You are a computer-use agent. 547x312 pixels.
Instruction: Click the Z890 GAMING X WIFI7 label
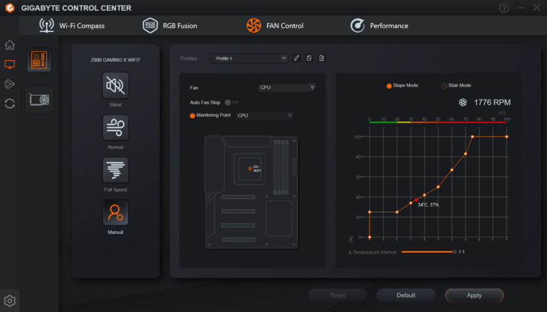115,60
